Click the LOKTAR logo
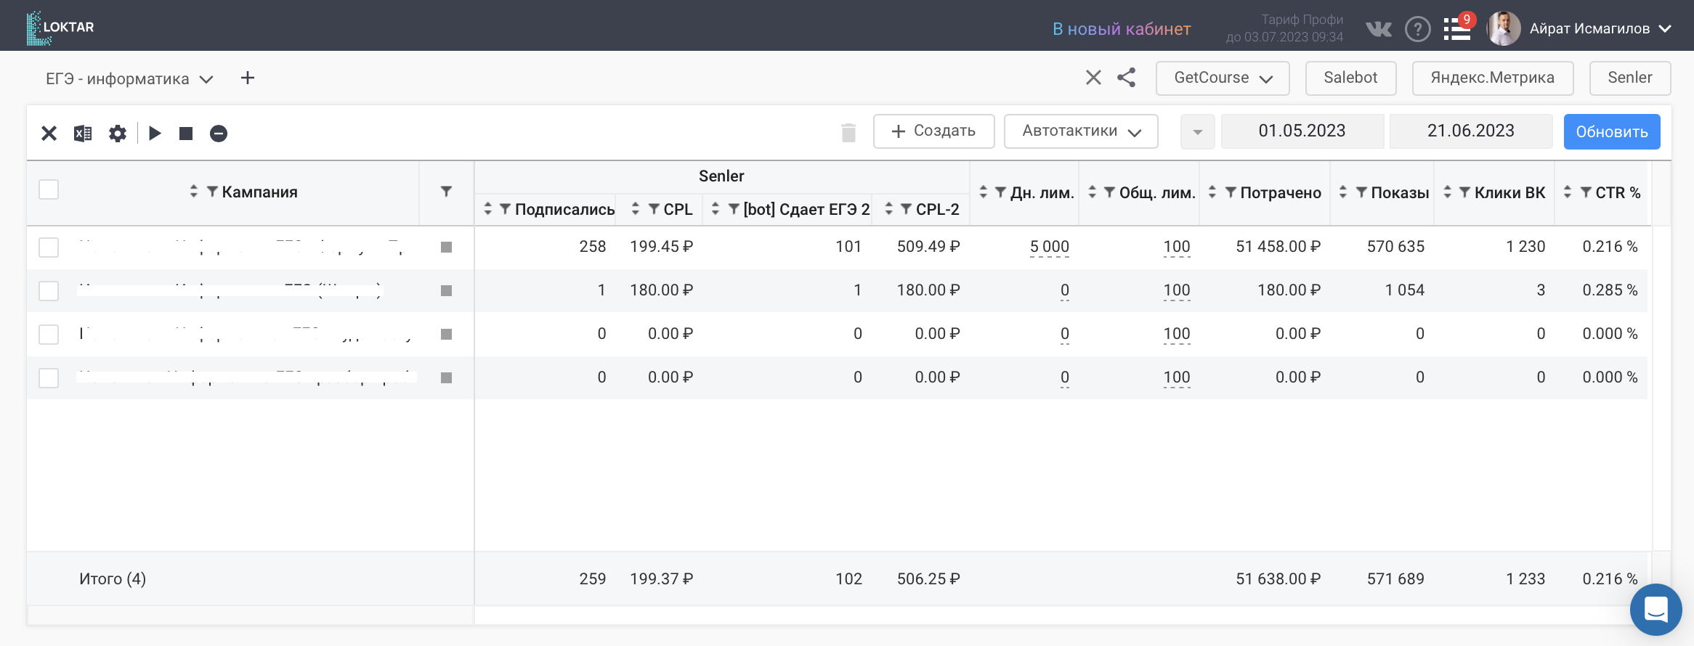The height and width of the screenshot is (646, 1694). coord(60,28)
